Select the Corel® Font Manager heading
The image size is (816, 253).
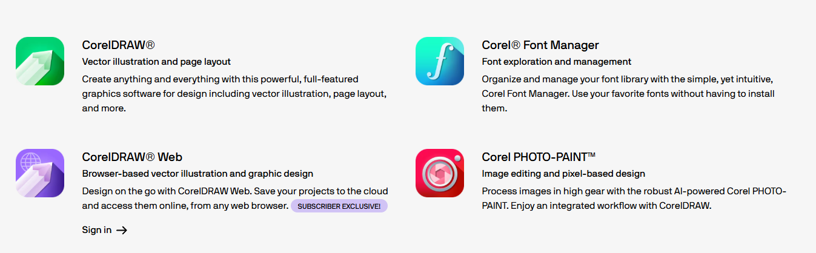coord(540,45)
